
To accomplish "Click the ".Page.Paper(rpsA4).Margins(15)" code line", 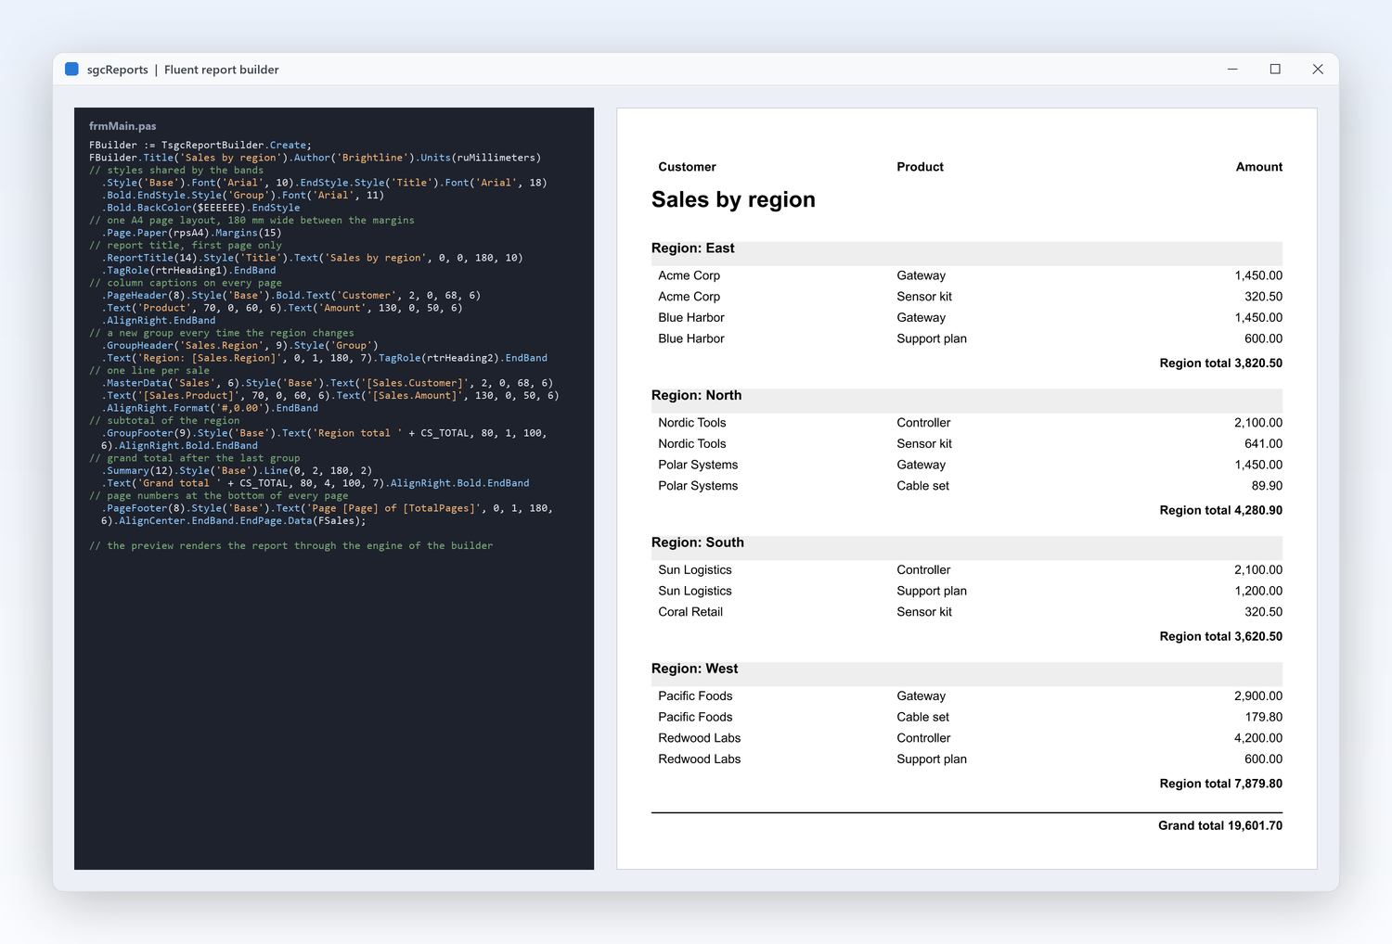I will (191, 233).
